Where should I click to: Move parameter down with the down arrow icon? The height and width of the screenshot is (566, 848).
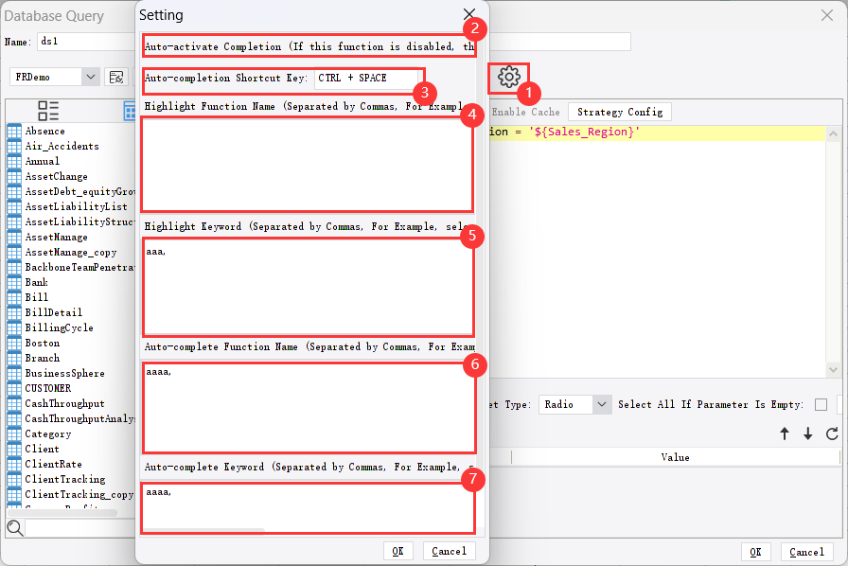806,433
